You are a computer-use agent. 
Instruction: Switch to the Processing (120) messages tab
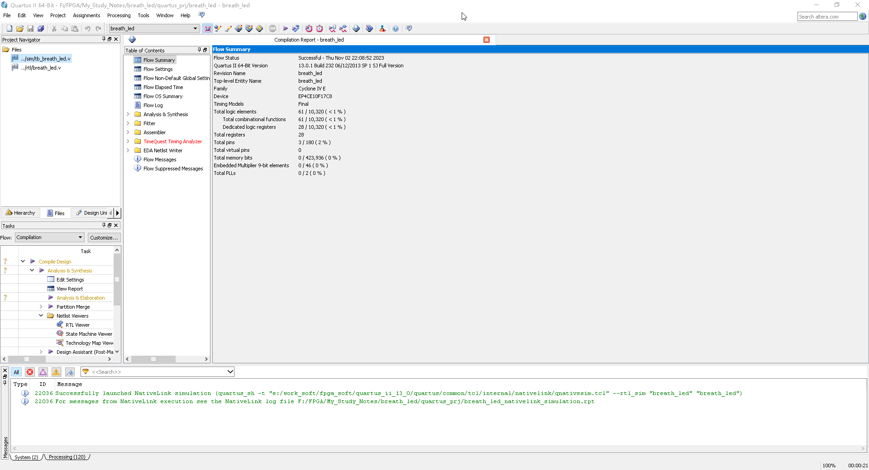[x=67, y=457]
